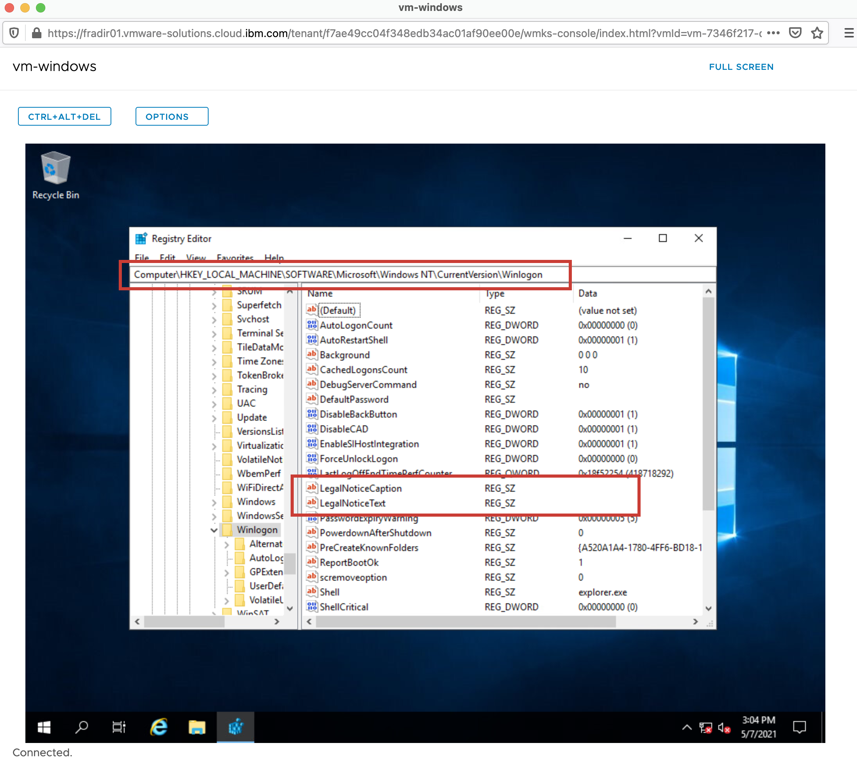Open the taskbar search magnifier
857x782 pixels.
pyautogui.click(x=81, y=727)
